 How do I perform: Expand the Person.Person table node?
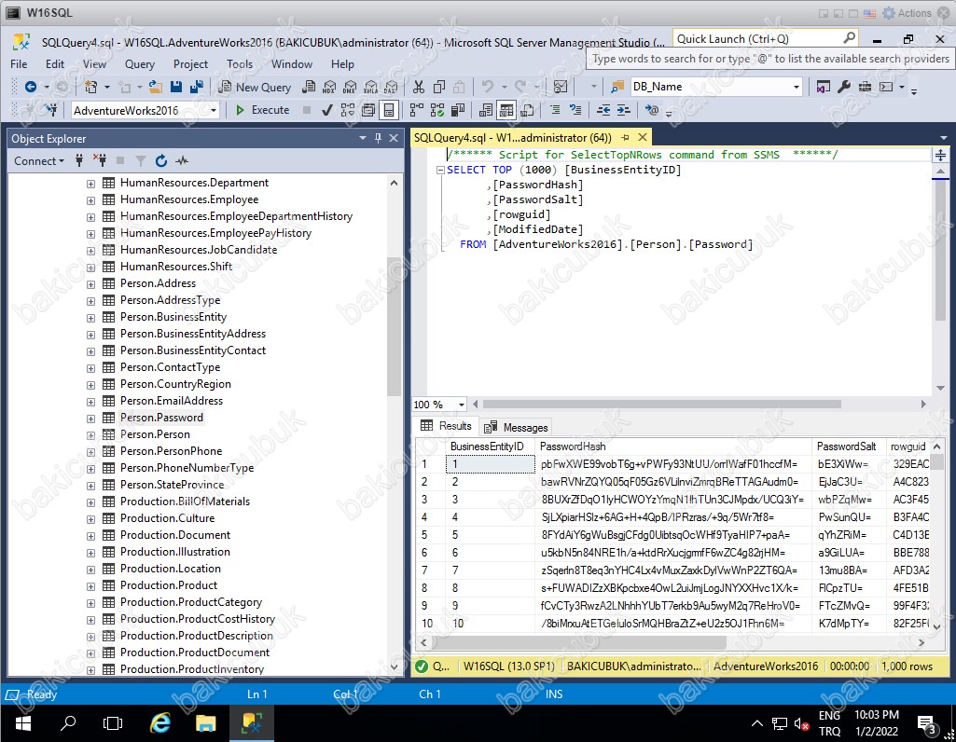[x=90, y=435]
